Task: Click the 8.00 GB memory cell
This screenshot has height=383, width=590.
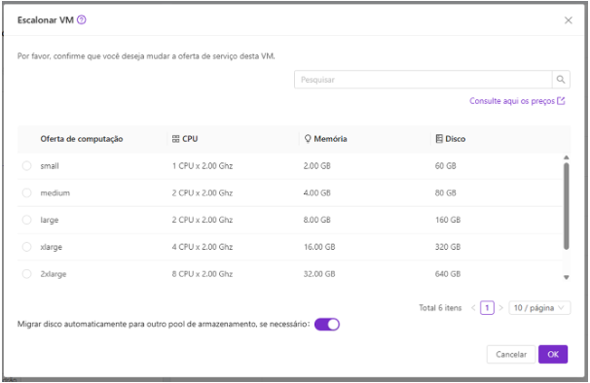Action: [317, 220]
